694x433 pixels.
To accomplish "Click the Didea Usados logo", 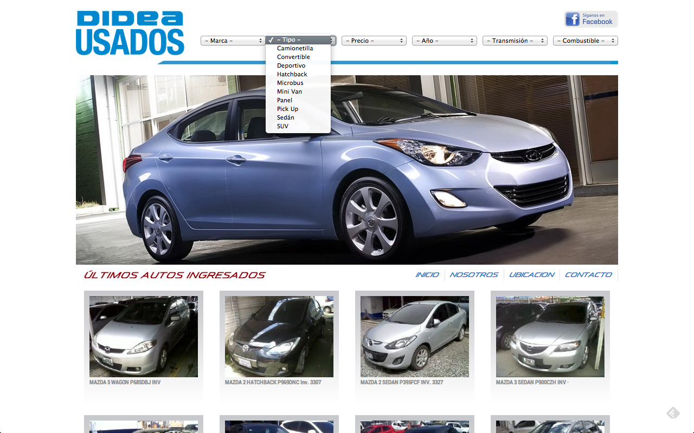I will 130,33.
